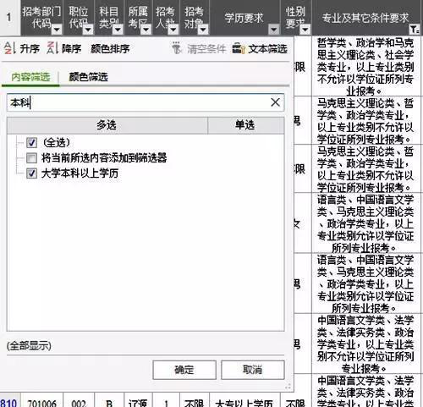This screenshot has width=423, height=407.
Task: Uncheck 大学本科以上学历 checkbox
Action: point(31,173)
